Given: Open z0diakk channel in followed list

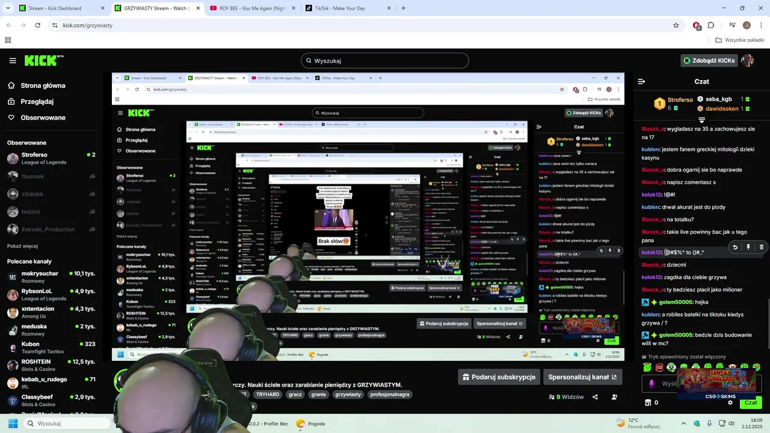Looking at the screenshot, I should (x=51, y=194).
